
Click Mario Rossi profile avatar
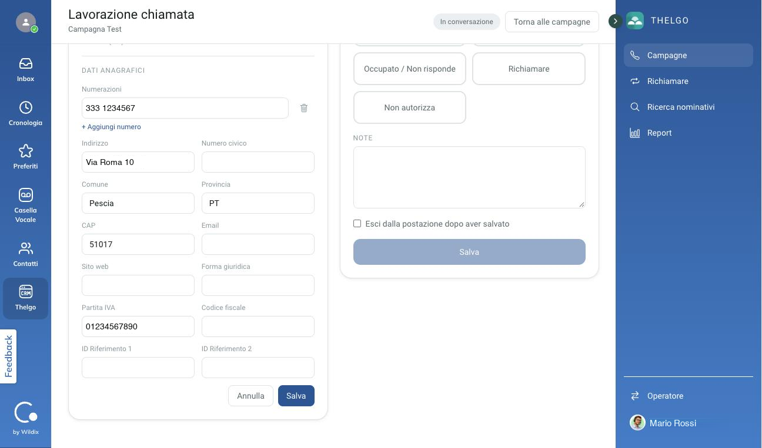637,422
